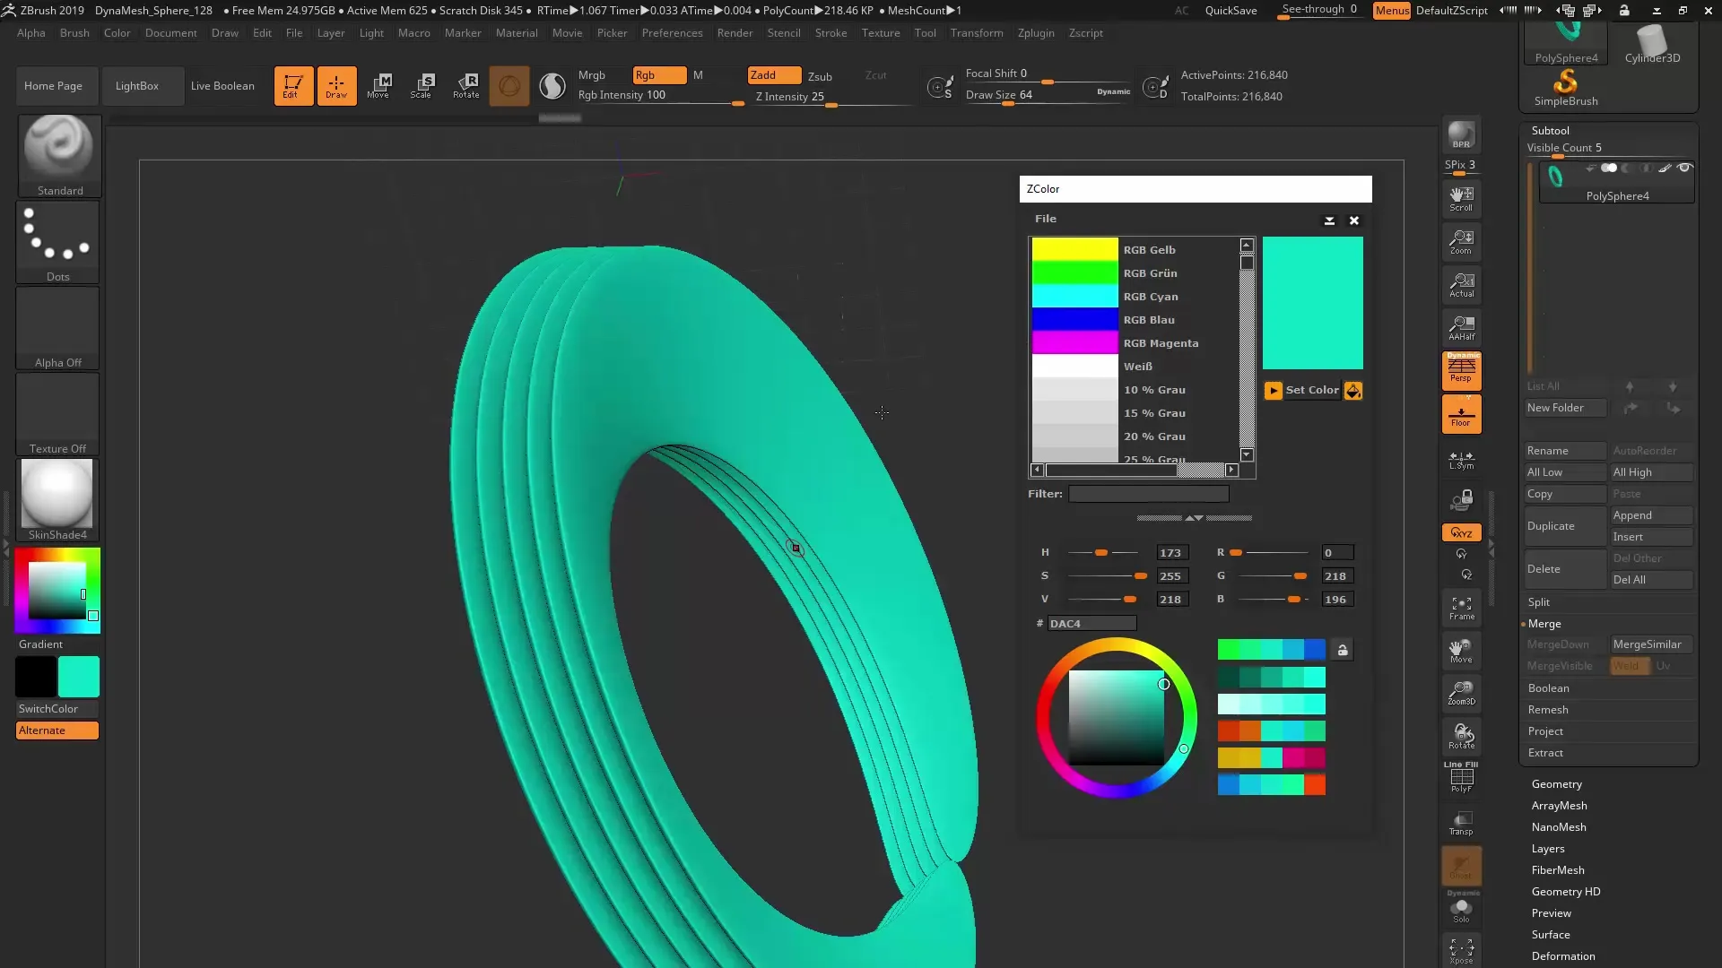Click MergeSimilar button
Screen dimensions: 1722x968
pyautogui.click(x=1650, y=644)
